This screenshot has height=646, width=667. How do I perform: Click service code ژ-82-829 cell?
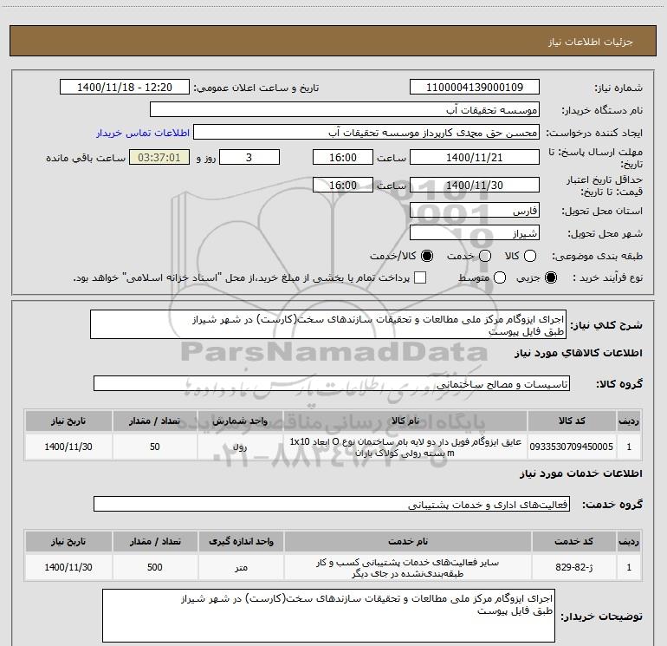pyautogui.click(x=573, y=567)
